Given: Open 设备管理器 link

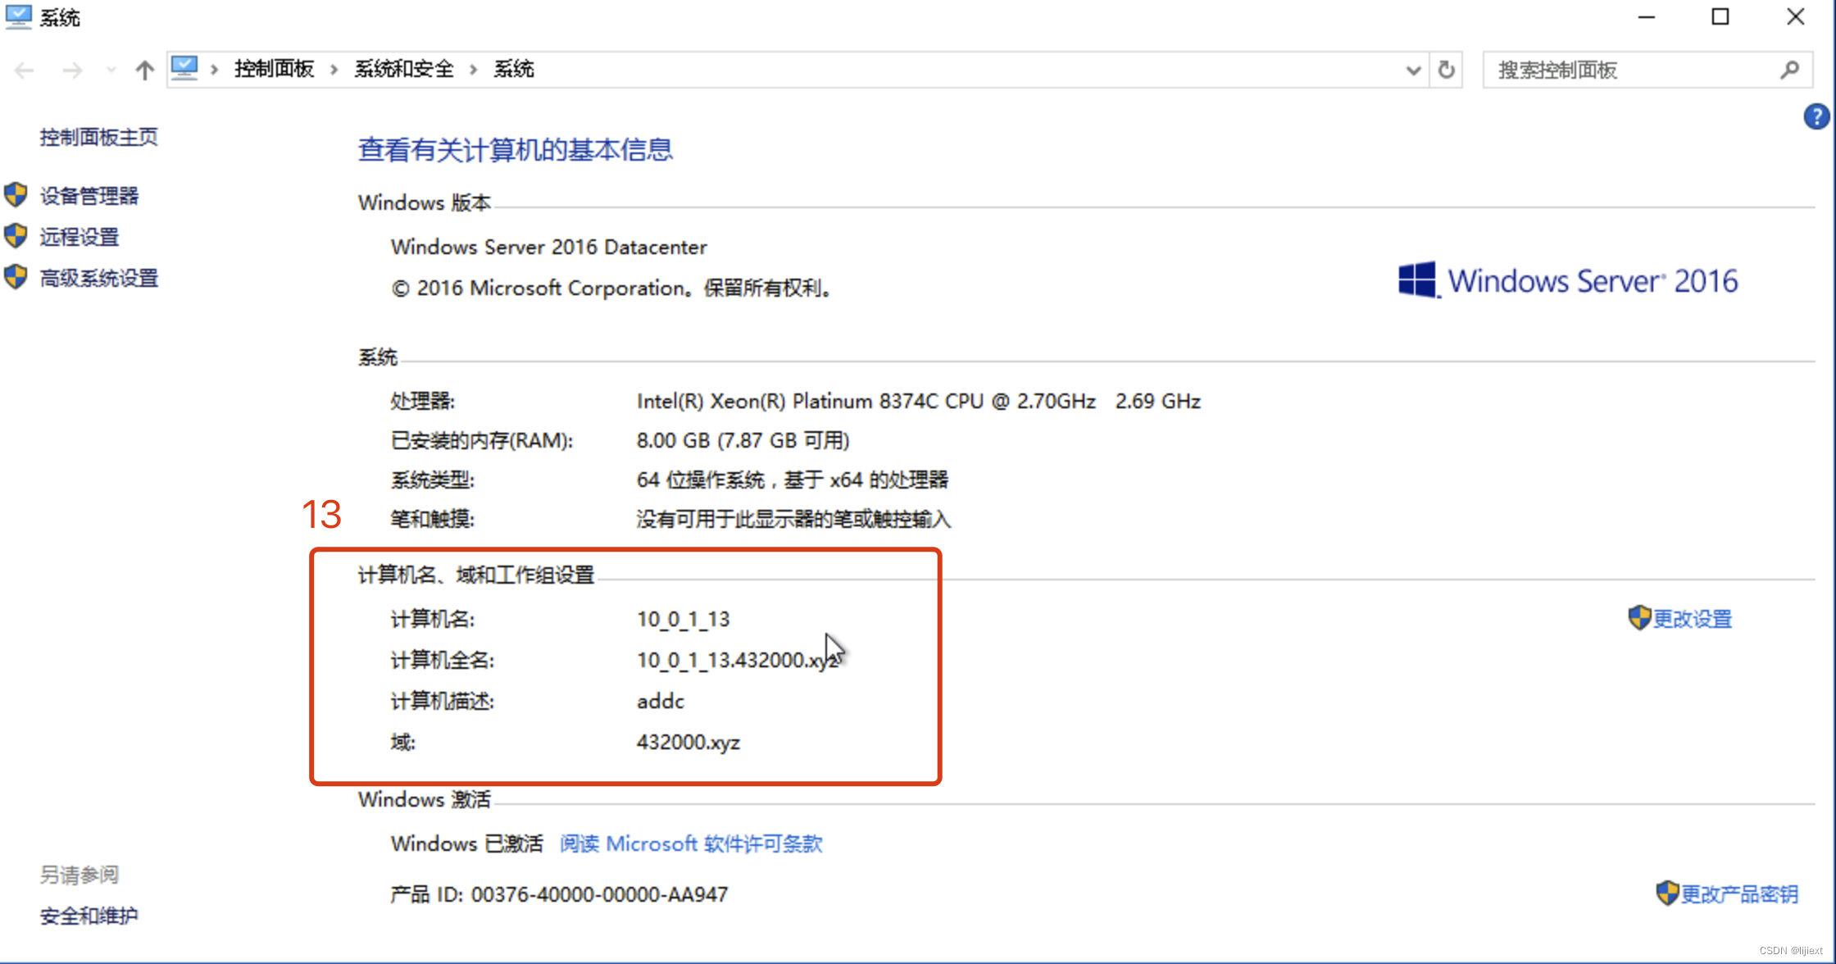Looking at the screenshot, I should [x=89, y=196].
